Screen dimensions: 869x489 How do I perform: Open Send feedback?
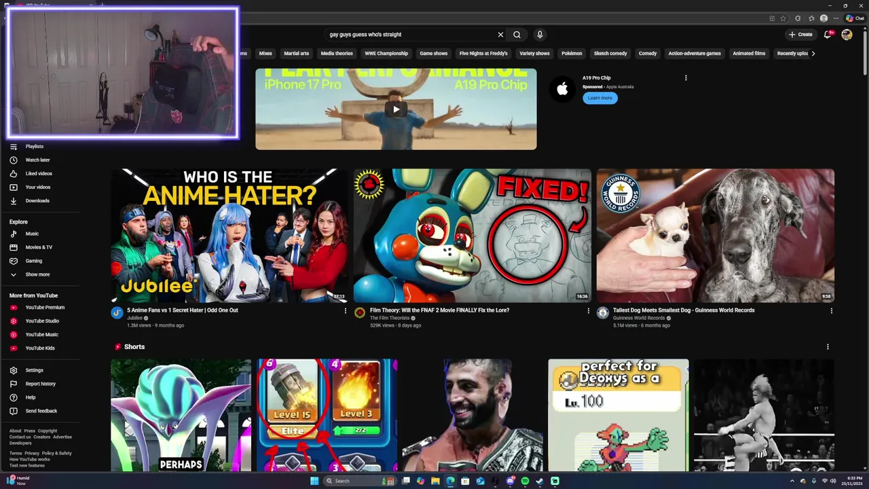[41, 411]
